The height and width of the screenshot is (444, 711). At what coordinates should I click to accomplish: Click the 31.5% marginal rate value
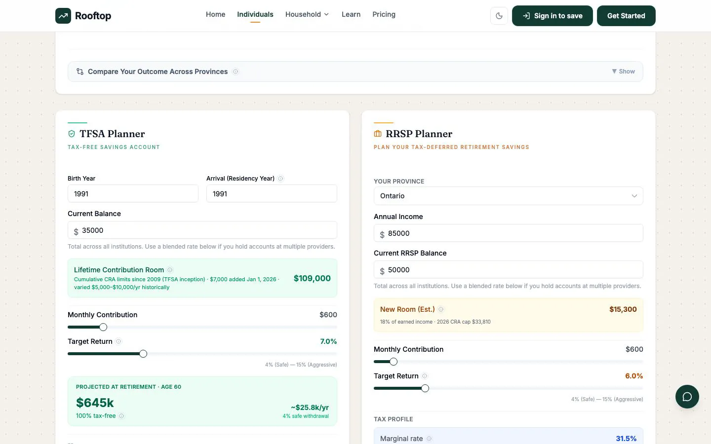[626, 439]
